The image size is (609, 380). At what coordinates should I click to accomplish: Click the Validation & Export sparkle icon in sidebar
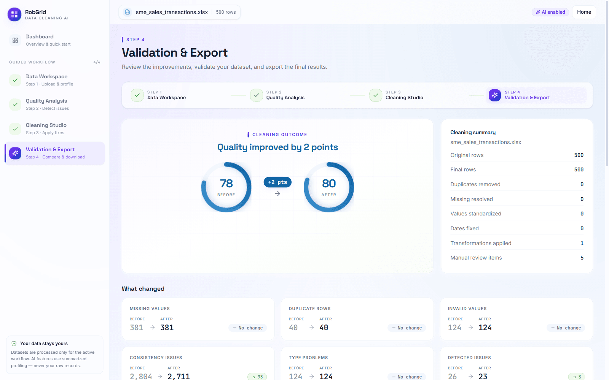[x=15, y=153]
